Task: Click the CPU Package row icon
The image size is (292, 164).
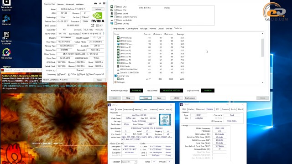Action: tap(118, 37)
